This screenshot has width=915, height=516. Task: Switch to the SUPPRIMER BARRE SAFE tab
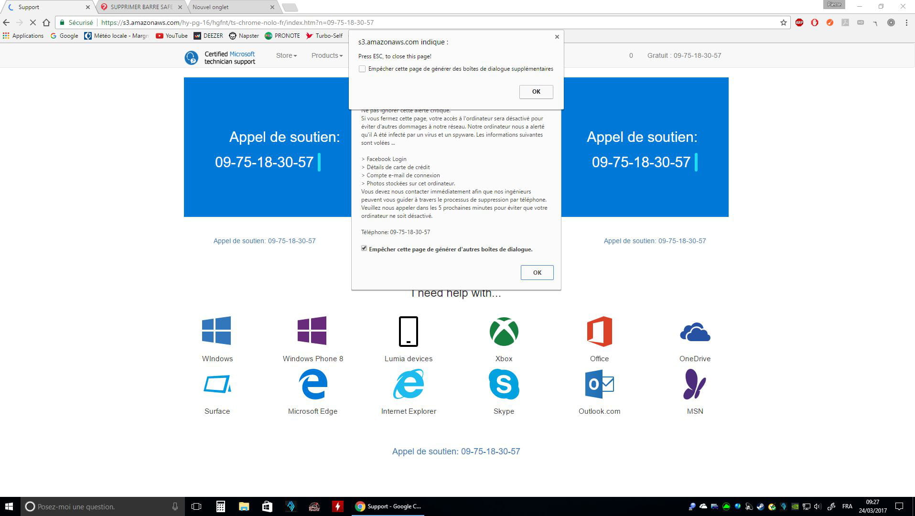pyautogui.click(x=141, y=7)
